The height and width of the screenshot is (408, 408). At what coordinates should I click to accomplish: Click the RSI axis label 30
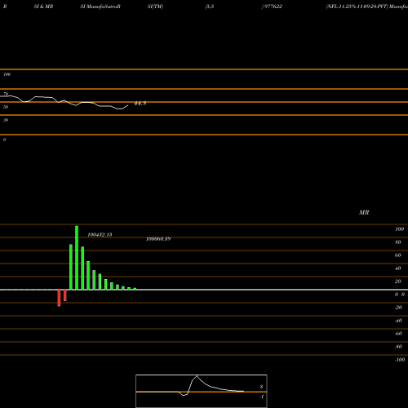click(x=6, y=120)
